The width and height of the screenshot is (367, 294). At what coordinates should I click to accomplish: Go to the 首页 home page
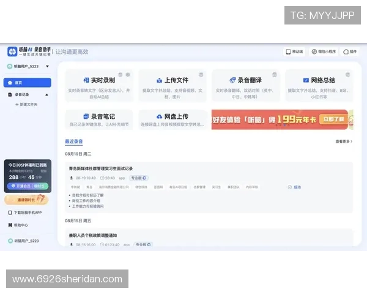(x=28, y=83)
